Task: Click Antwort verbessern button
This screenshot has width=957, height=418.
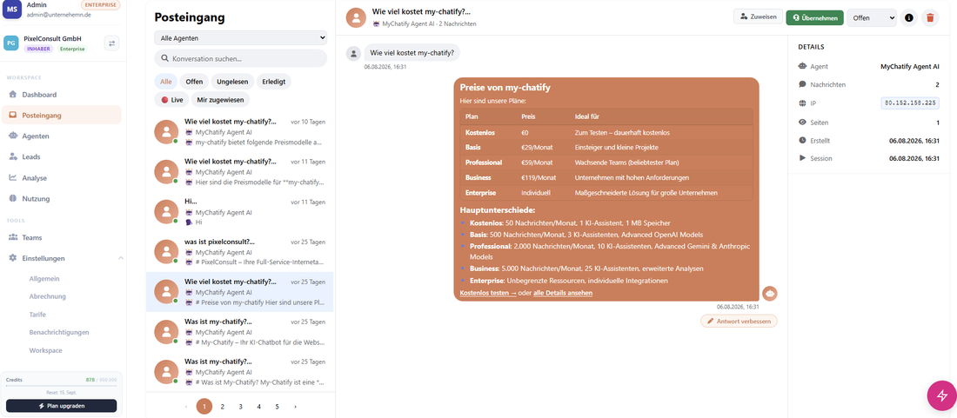Action: click(x=739, y=322)
